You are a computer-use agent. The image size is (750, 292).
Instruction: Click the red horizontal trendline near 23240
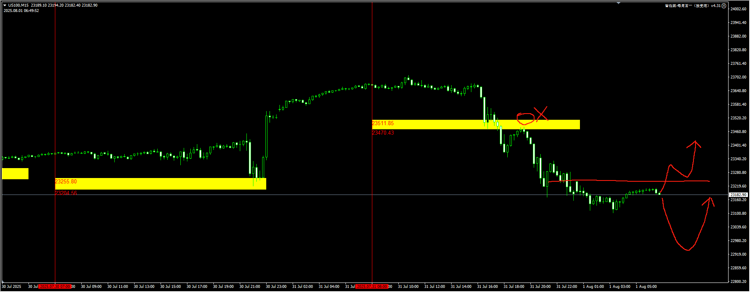619,181
